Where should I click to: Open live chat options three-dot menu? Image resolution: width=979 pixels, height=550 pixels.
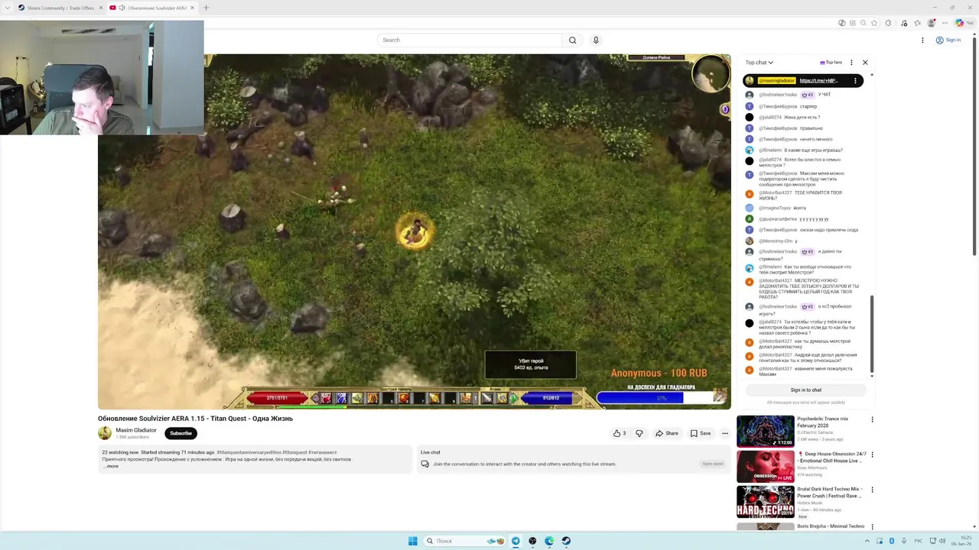point(851,63)
